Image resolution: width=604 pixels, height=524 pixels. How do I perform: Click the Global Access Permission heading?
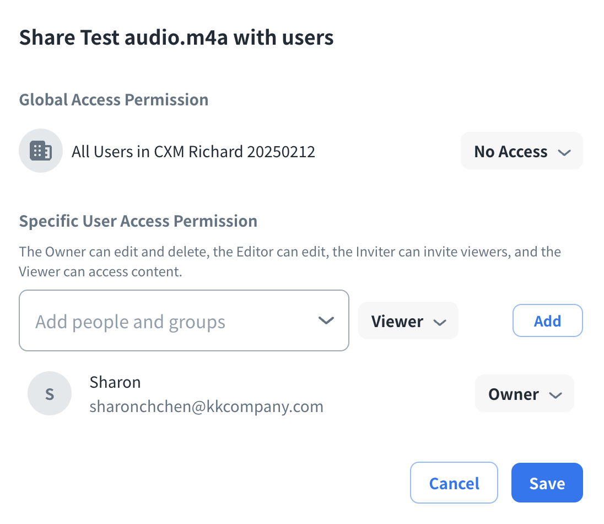[x=114, y=100]
